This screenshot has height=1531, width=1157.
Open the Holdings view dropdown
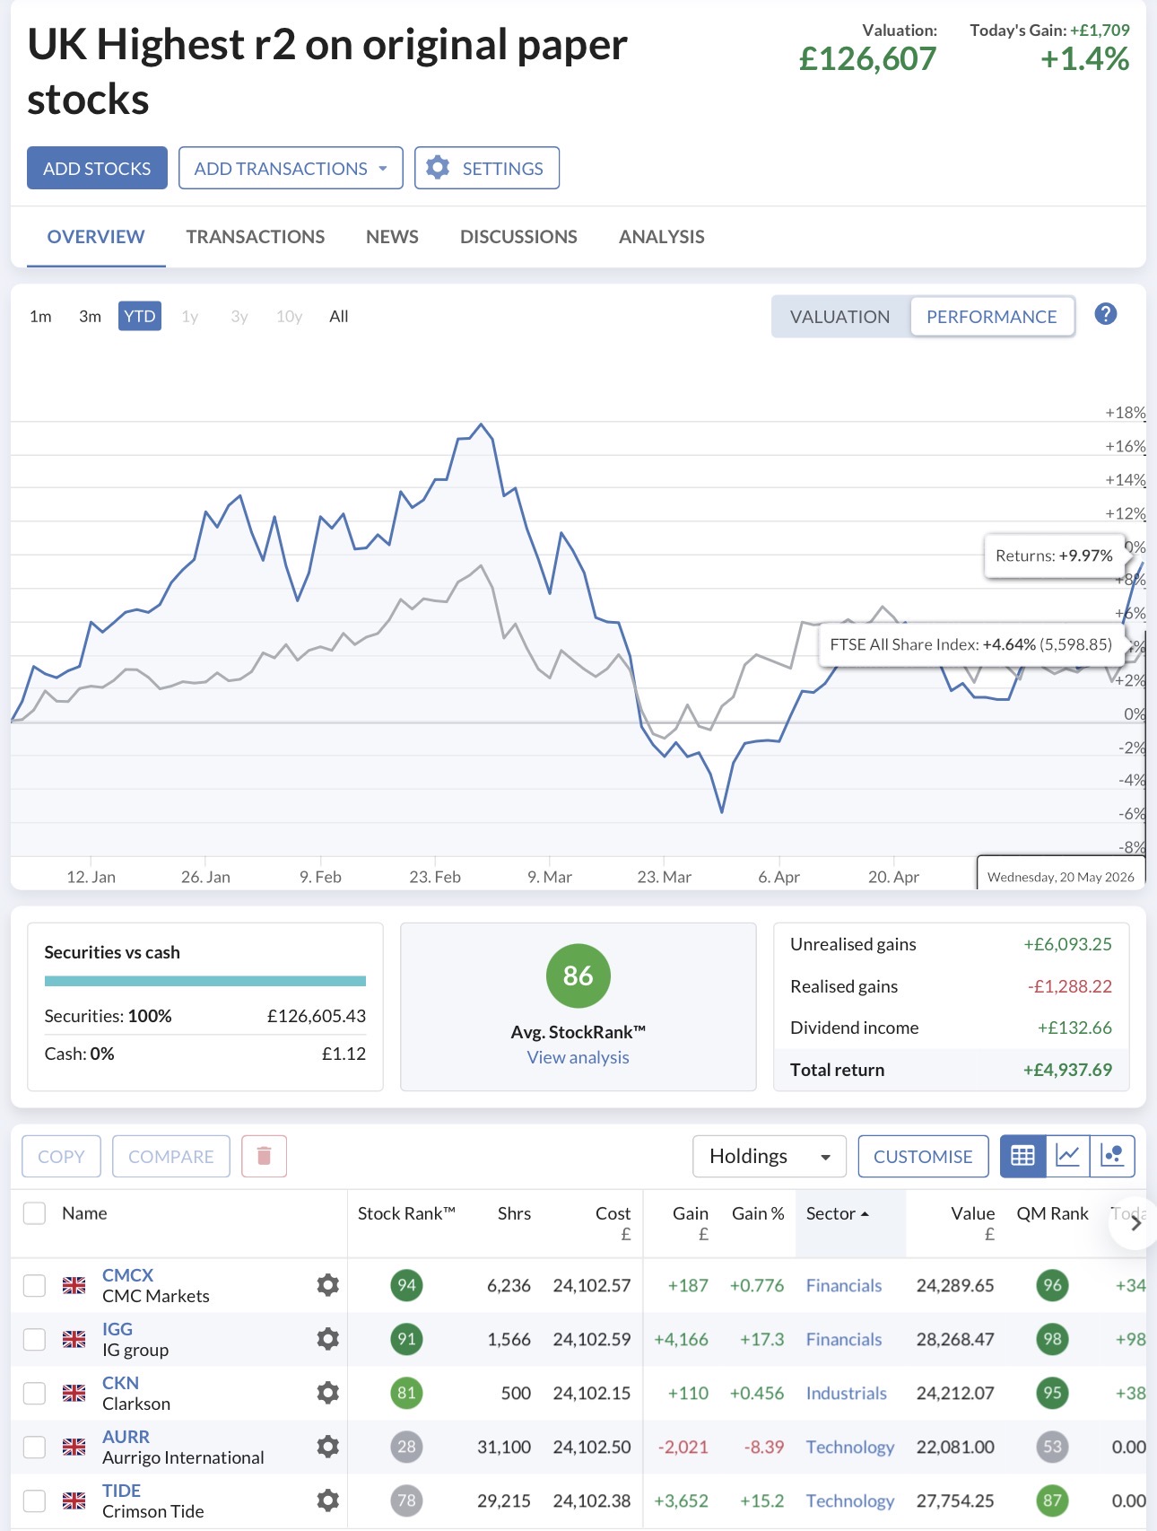(770, 1156)
